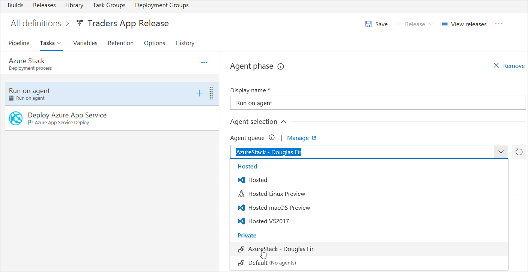Open the Manage agent queues link
The height and width of the screenshot is (272, 528).
pos(298,138)
